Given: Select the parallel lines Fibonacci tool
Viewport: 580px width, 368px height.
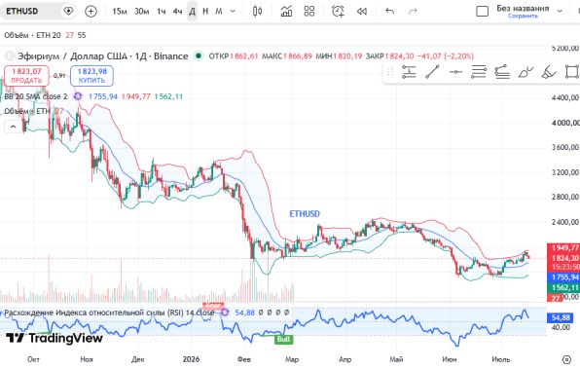Looking at the screenshot, I should click(479, 72).
